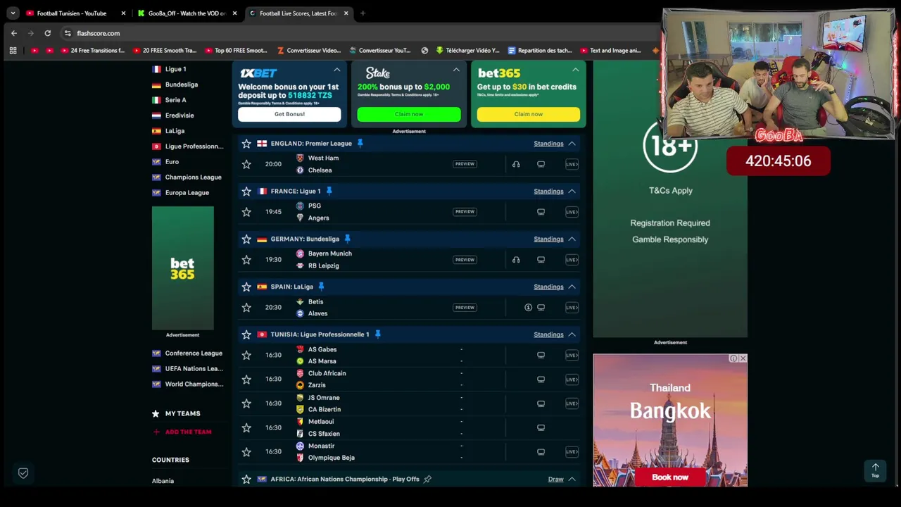Unpin Tunisia Ligue Professionnelle 1 pin icon

(377, 334)
